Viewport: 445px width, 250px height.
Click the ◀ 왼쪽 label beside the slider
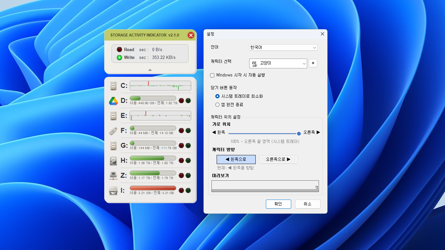[x=219, y=132]
